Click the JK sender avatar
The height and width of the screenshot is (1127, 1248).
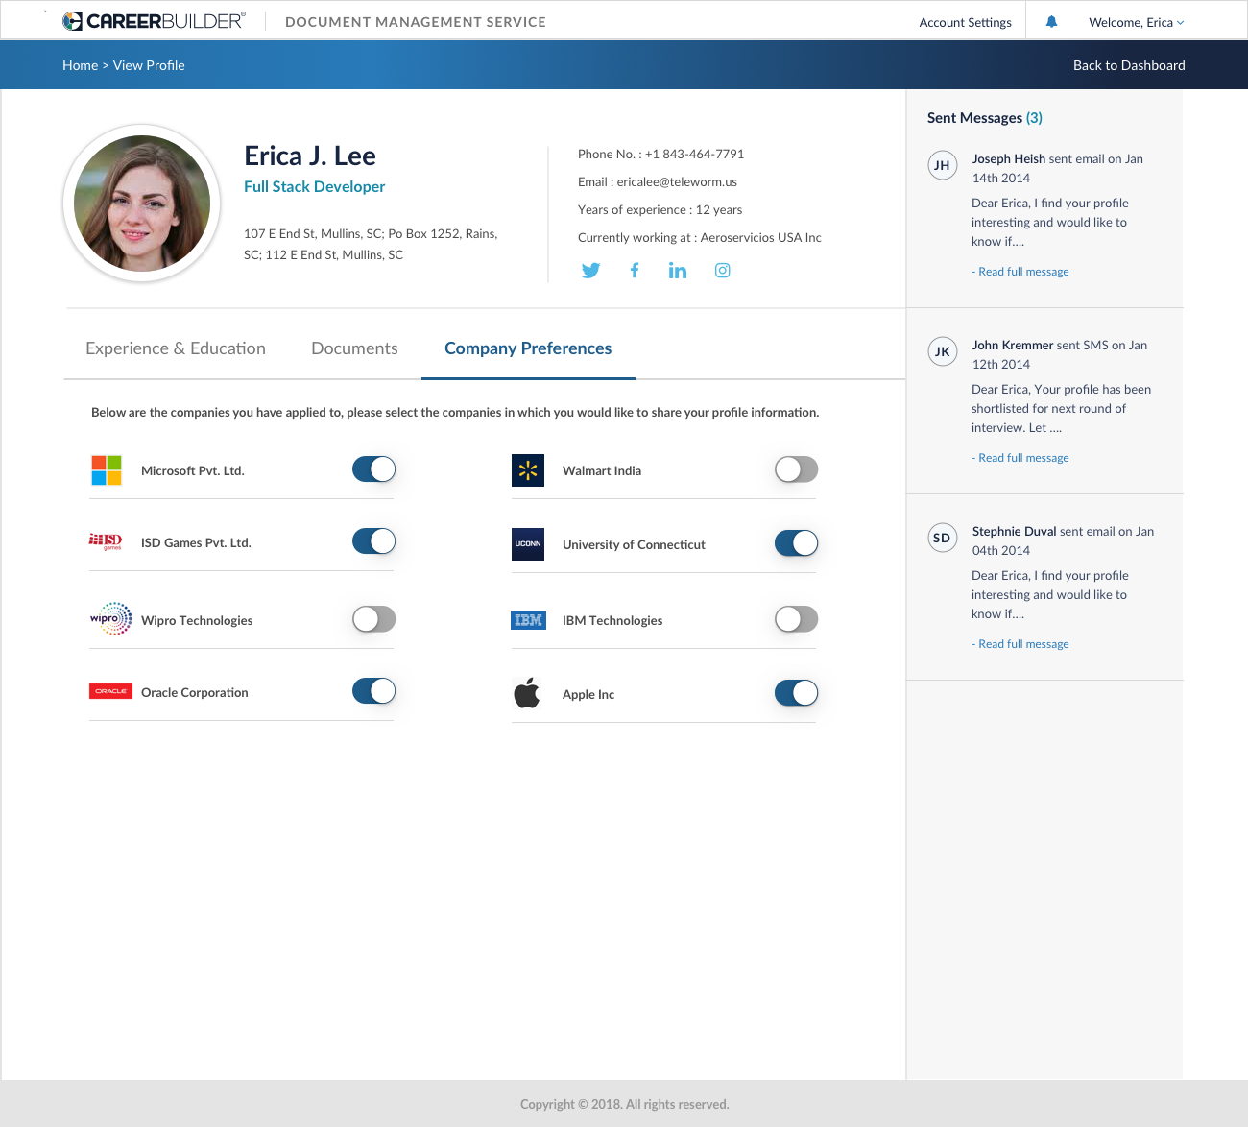click(x=943, y=351)
